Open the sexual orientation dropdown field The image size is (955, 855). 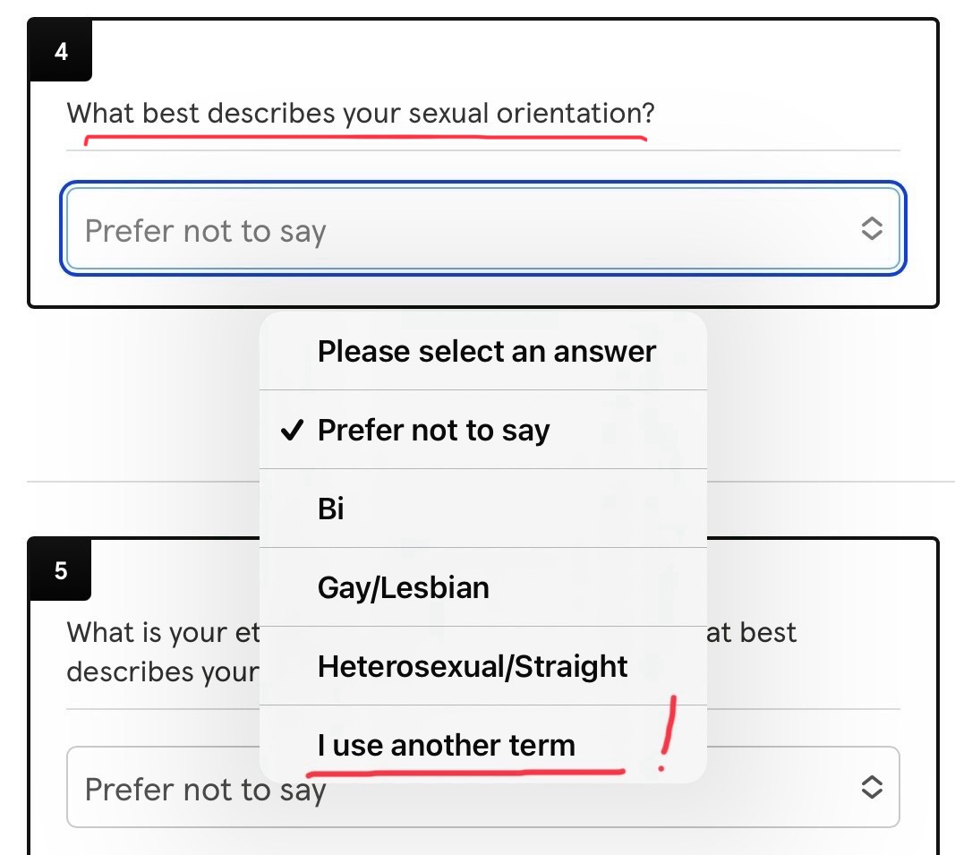483,228
